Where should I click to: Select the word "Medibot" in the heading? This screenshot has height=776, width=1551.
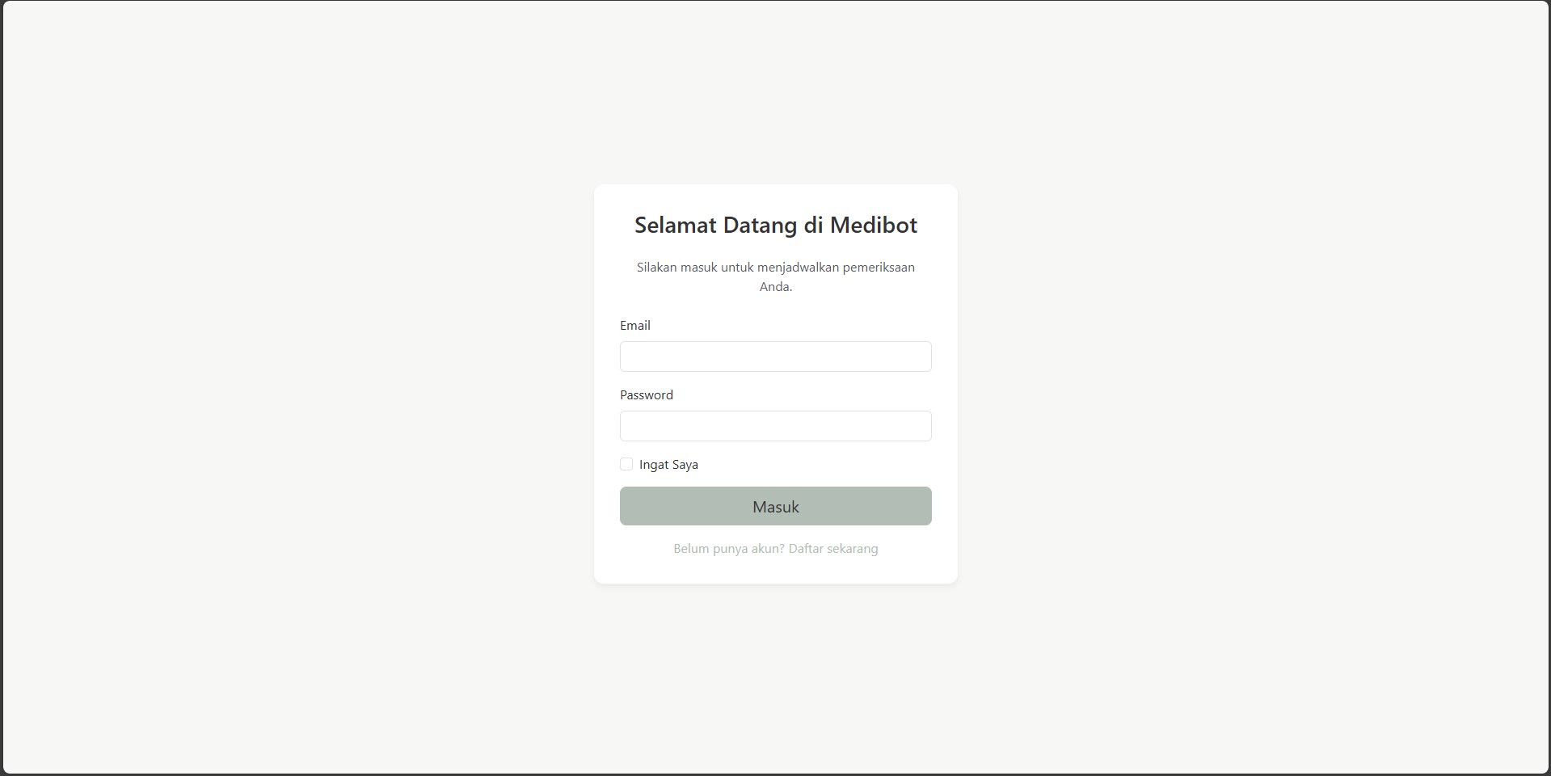[873, 225]
